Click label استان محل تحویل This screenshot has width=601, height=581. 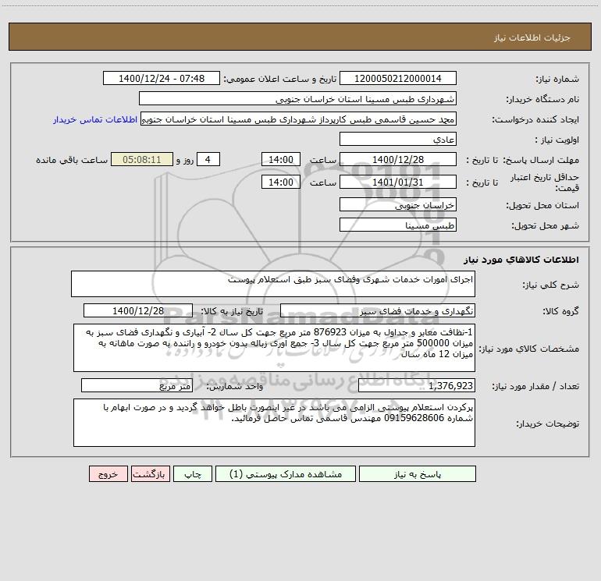[542, 206]
